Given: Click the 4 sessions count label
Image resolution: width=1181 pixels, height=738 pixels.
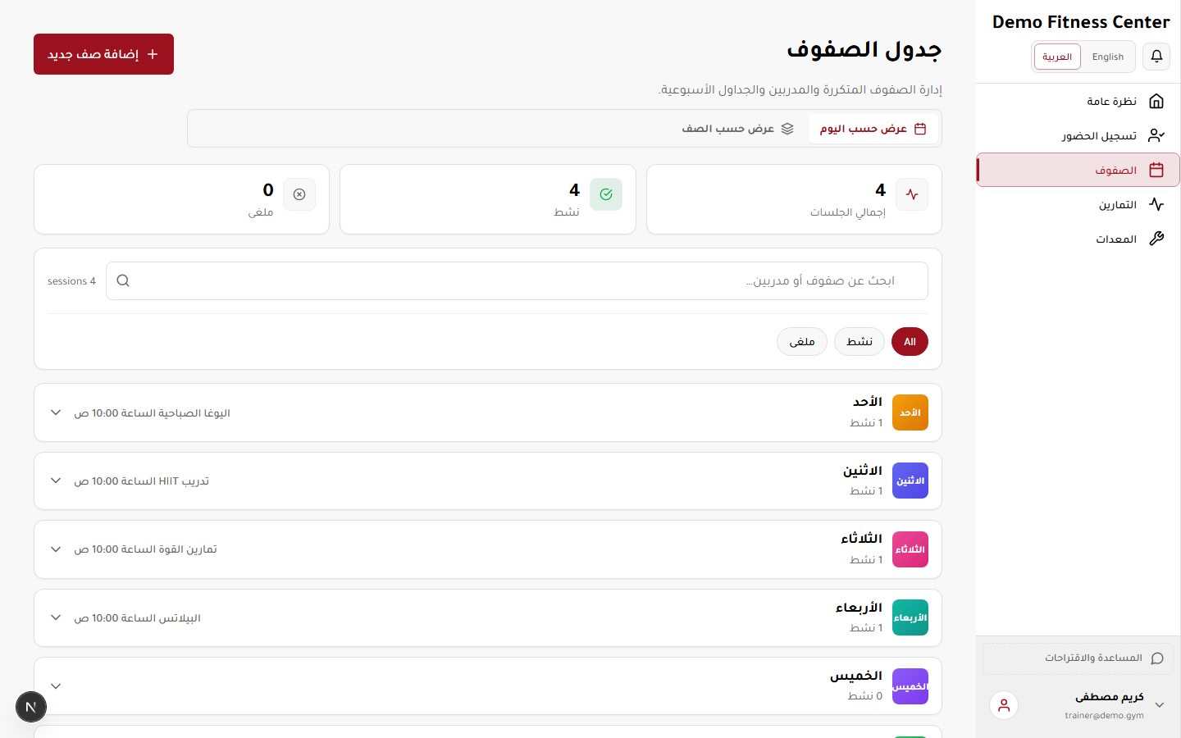Looking at the screenshot, I should pos(71,281).
